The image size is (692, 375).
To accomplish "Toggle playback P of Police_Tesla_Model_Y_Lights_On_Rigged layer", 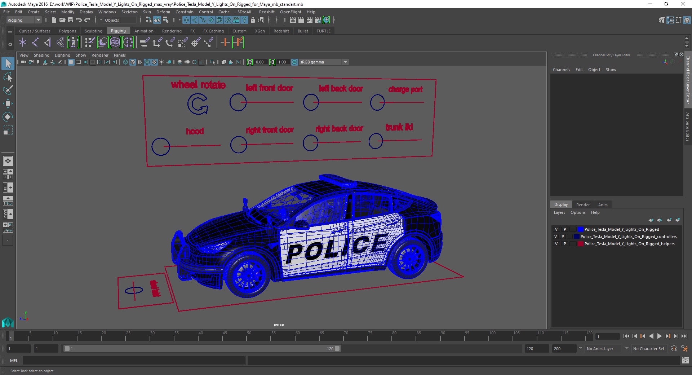I will click(x=565, y=229).
